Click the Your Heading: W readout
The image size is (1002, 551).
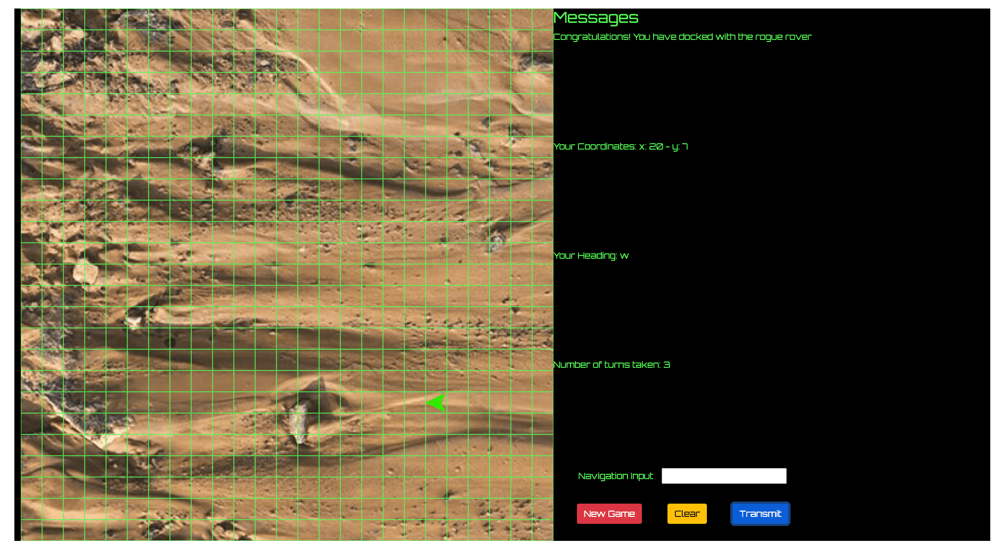591,256
